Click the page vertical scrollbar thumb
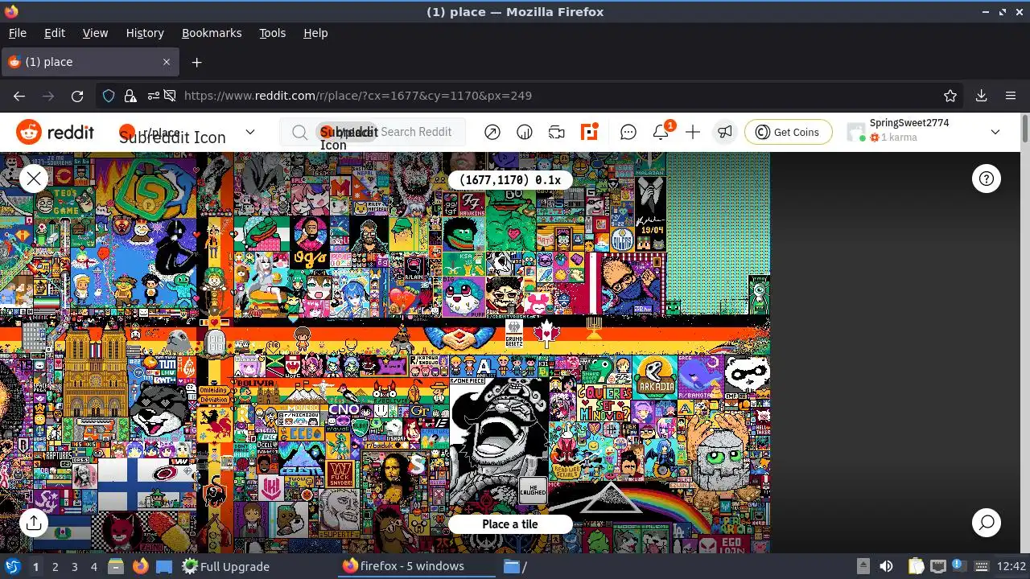The width and height of the screenshot is (1030, 579). (x=1025, y=129)
